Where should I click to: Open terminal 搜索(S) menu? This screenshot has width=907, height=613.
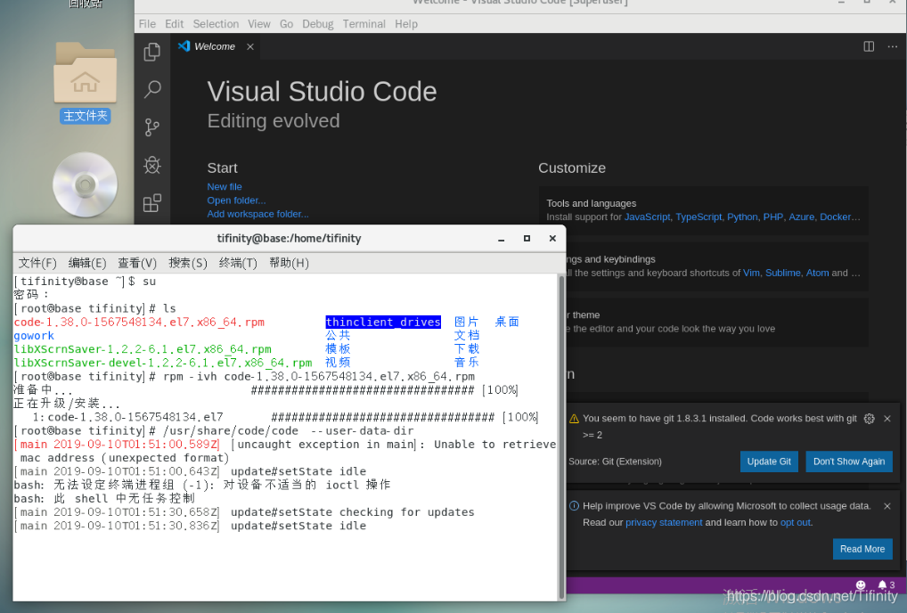(x=188, y=263)
